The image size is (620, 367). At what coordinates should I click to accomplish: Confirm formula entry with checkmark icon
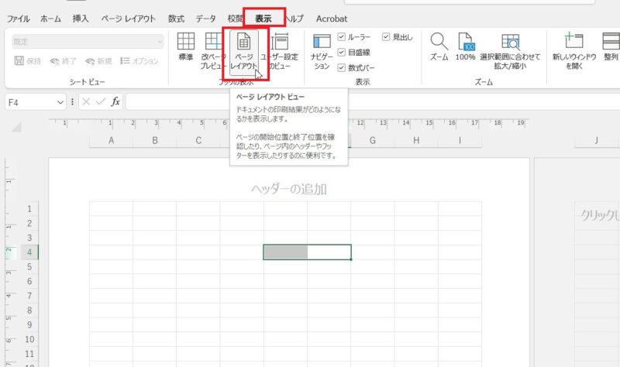point(101,102)
